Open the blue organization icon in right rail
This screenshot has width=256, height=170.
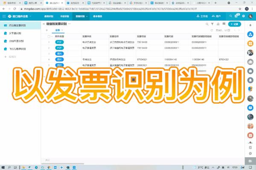(x=250, y=34)
